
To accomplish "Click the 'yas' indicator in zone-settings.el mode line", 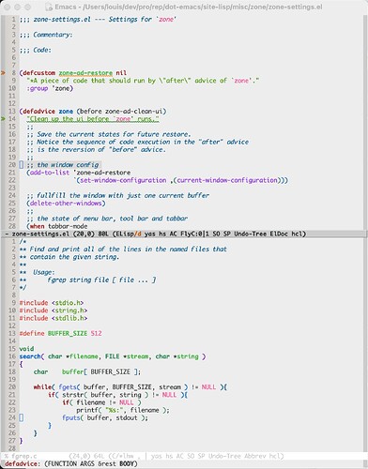I will tap(149, 234).
